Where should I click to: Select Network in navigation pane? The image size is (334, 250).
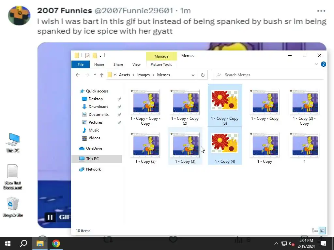93,169
